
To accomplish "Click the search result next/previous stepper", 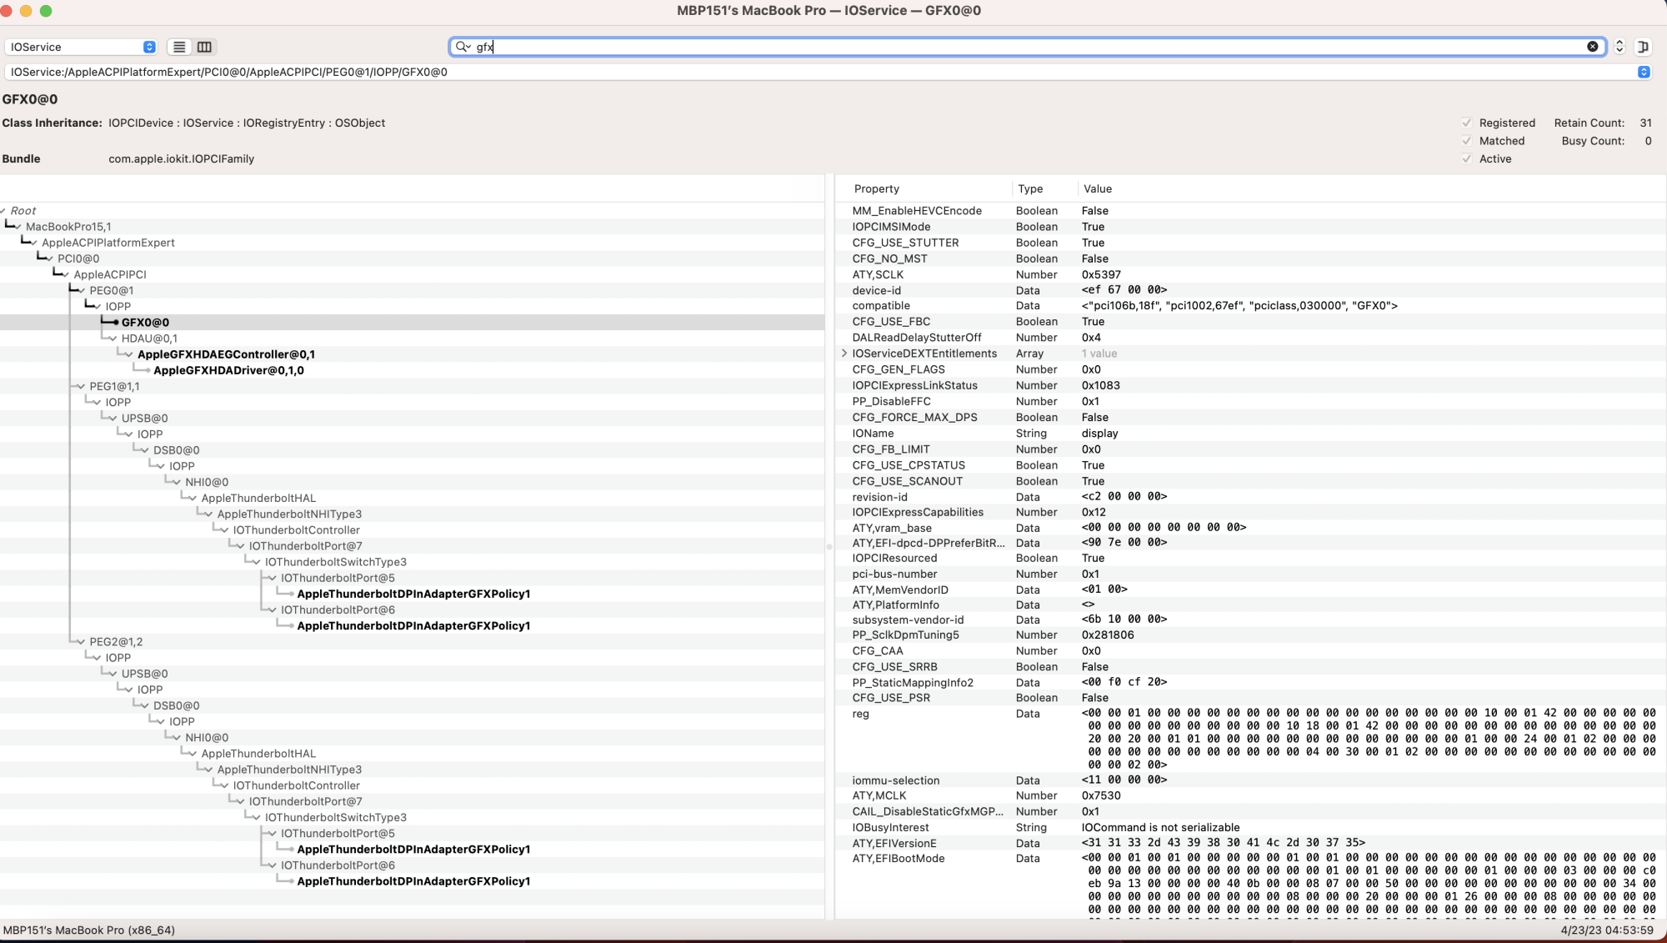I will point(1619,47).
